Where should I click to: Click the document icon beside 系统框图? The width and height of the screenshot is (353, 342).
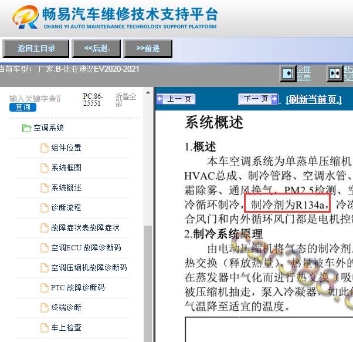click(x=45, y=168)
